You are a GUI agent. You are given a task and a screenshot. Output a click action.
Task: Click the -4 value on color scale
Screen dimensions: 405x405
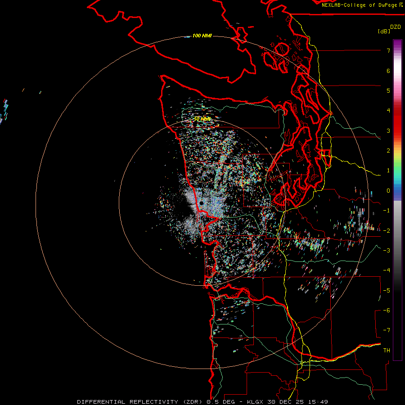click(x=387, y=270)
